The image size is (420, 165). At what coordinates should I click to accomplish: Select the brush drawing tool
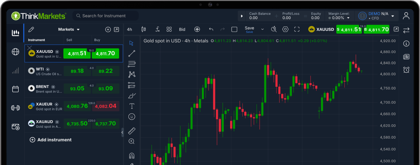(x=132, y=95)
